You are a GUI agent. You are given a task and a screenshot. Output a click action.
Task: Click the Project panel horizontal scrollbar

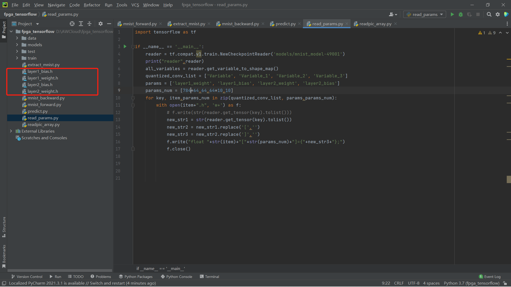60,271
